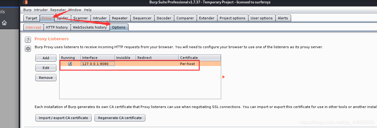Click Edit for the selected listener
This screenshot has width=377, height=128.
tap(46, 68)
